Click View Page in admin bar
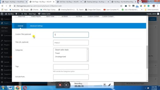Image resolution: width=160 pixels, height=90 pixels. [32, 14]
